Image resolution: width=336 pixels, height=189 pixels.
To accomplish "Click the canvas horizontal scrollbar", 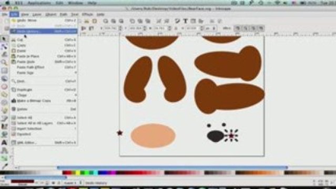I will point(172,167).
